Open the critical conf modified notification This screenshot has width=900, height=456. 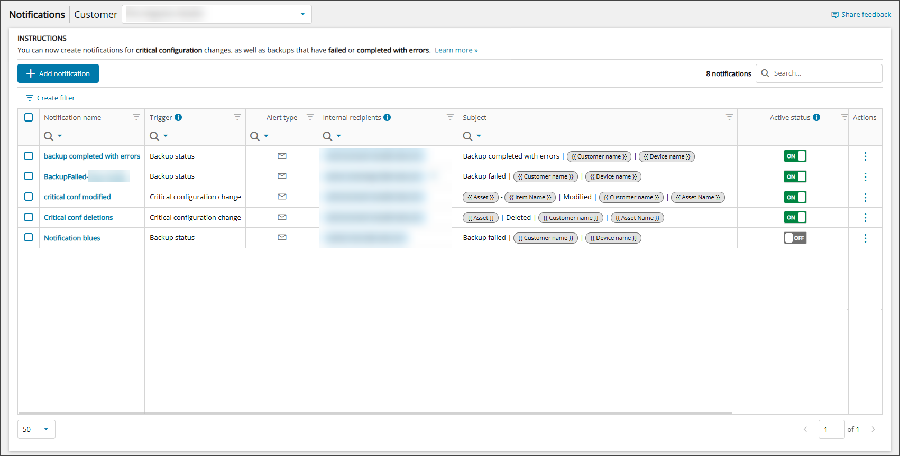pyautogui.click(x=77, y=197)
